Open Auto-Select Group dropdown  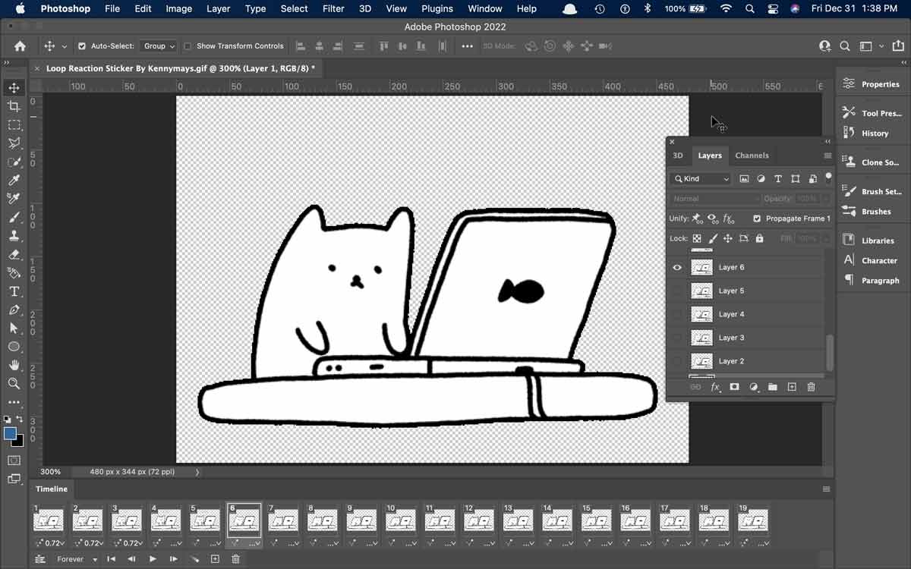pyautogui.click(x=159, y=46)
